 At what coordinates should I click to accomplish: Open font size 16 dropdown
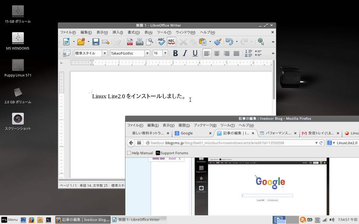tap(165, 53)
